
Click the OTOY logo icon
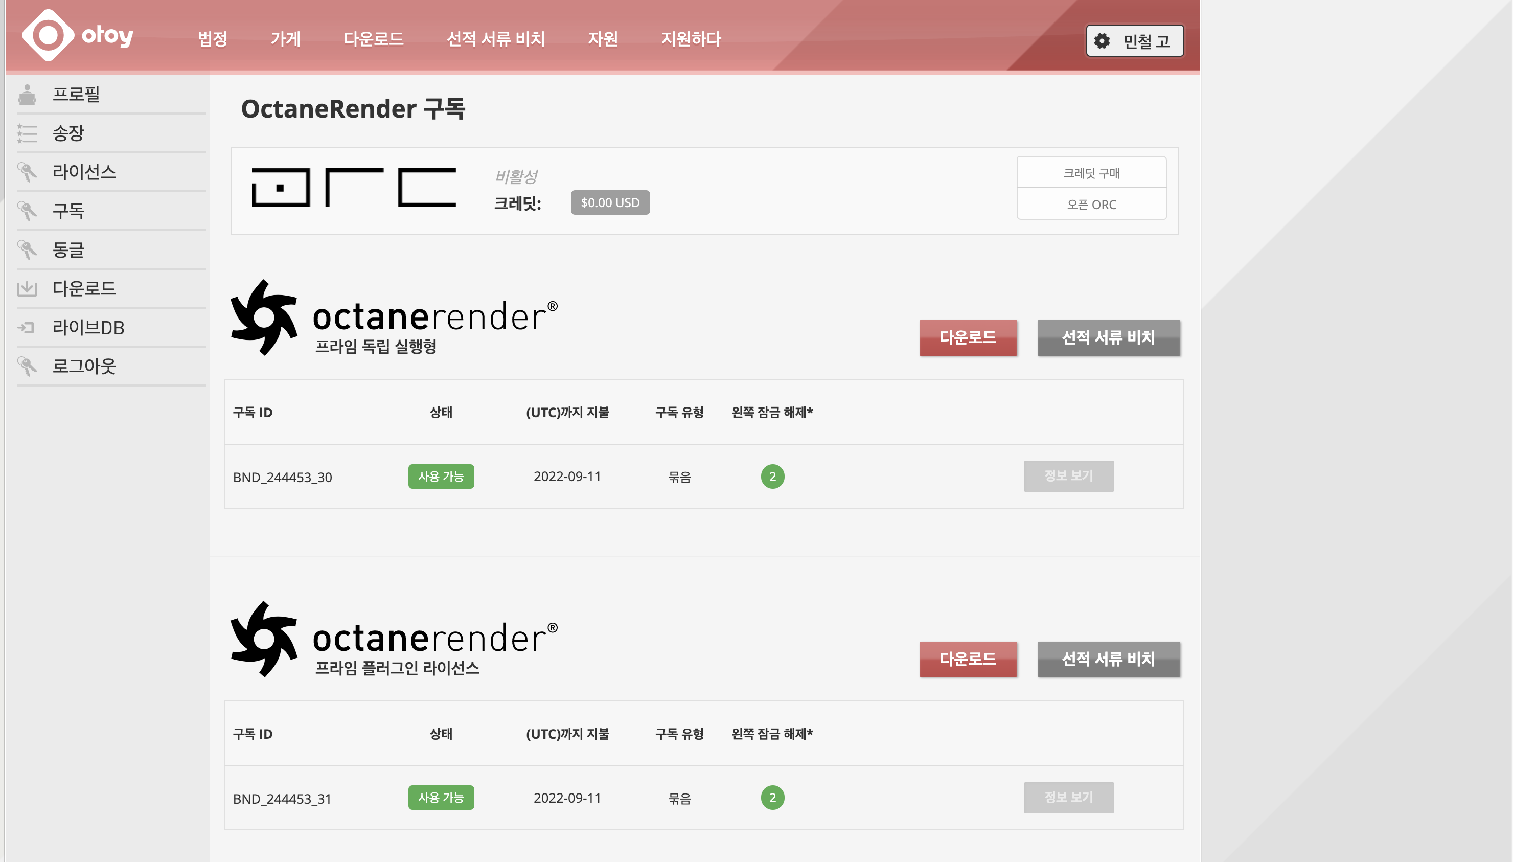(48, 35)
